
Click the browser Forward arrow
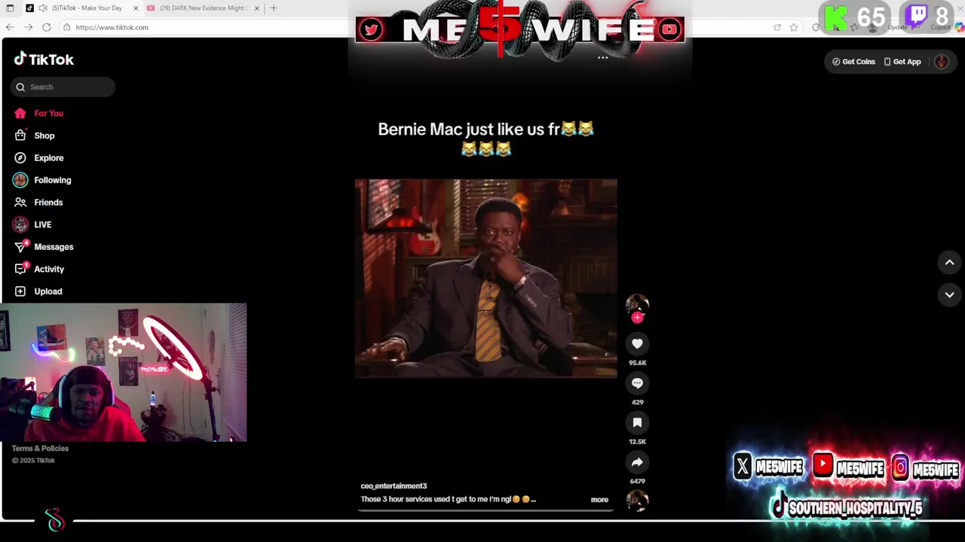click(28, 27)
